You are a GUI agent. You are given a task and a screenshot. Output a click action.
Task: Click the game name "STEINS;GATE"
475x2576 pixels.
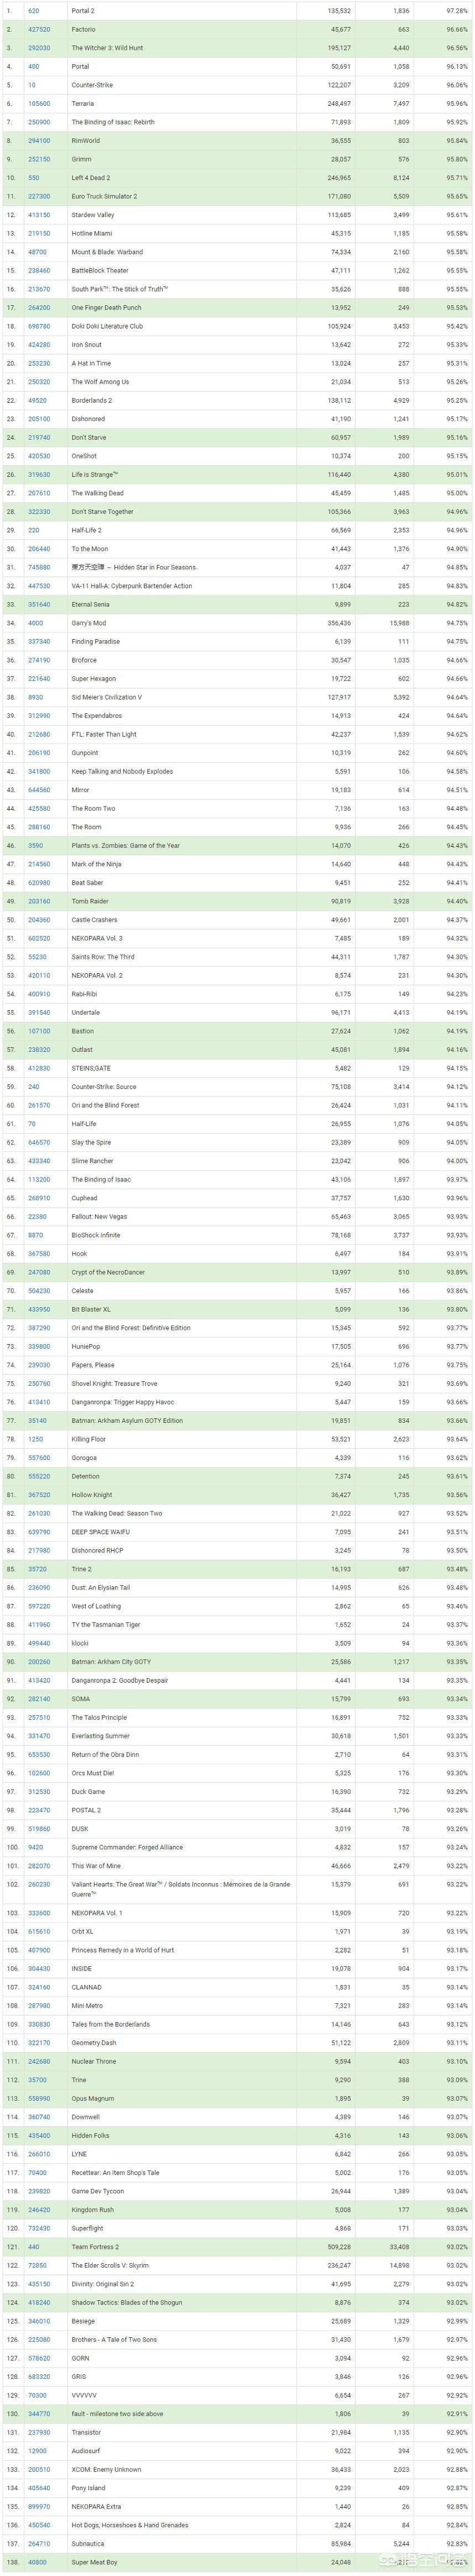click(90, 1068)
